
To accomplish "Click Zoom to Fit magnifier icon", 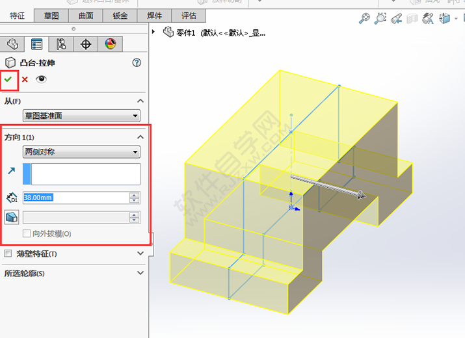I will click(364, 18).
